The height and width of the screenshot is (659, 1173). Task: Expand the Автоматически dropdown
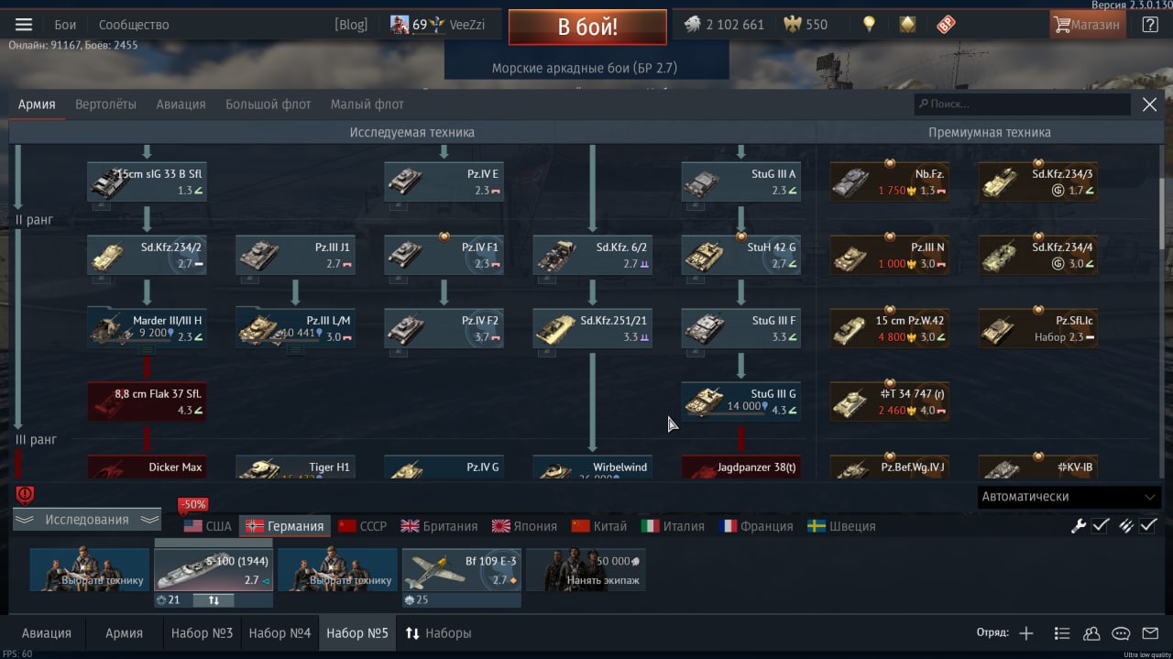[x=1069, y=497]
